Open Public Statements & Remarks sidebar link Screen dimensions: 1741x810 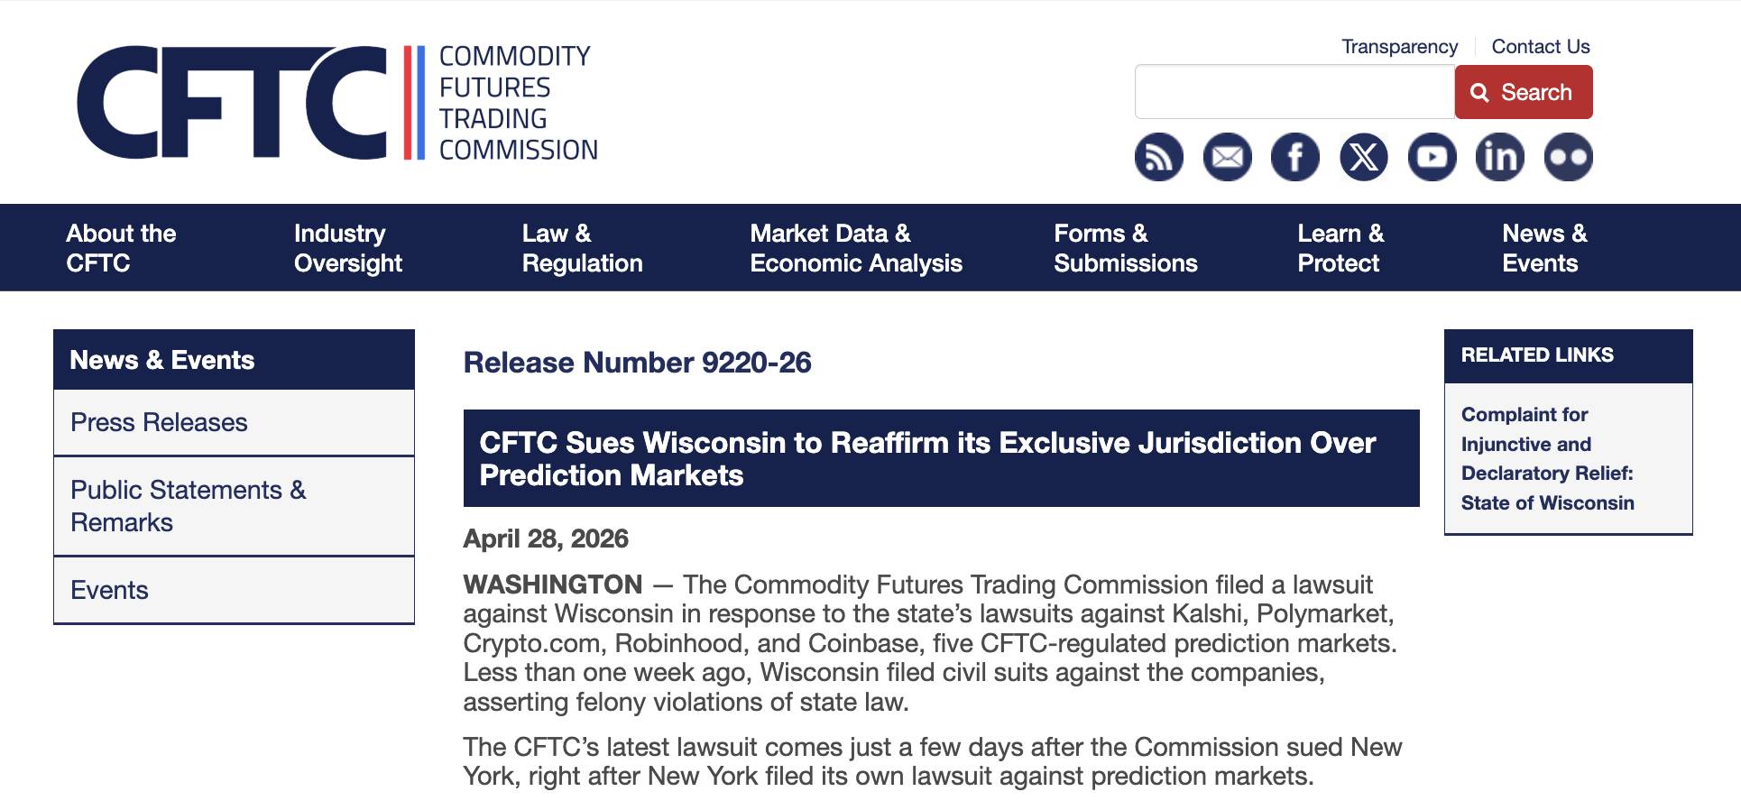(188, 506)
